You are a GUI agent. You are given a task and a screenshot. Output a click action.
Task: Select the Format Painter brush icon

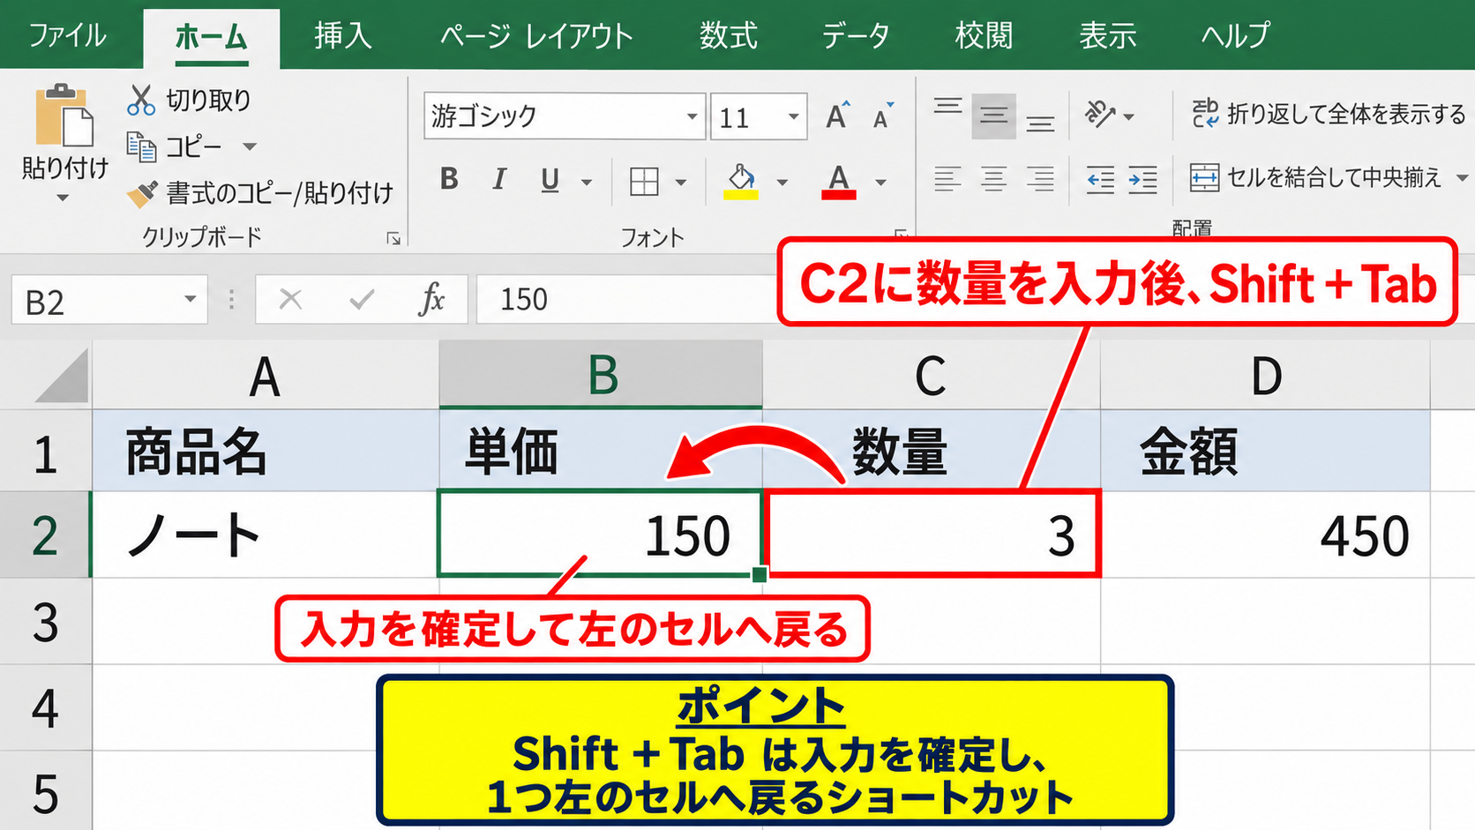pos(141,193)
